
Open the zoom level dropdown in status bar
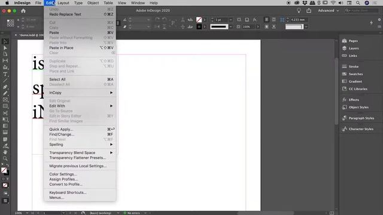(x=27, y=213)
